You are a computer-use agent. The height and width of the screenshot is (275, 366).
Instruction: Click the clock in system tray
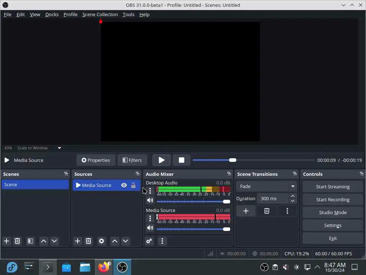coord(335,267)
